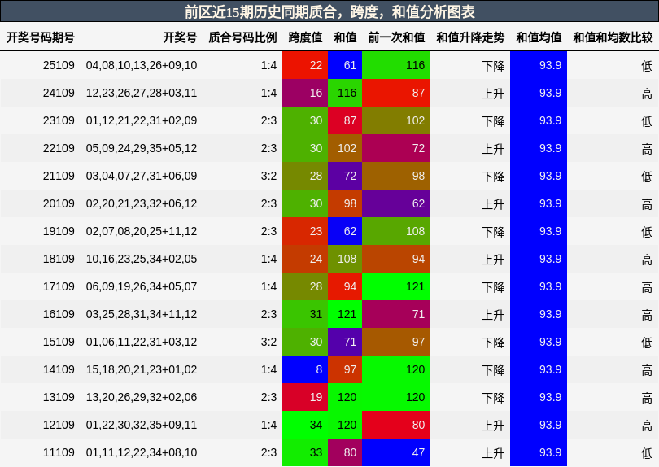Click the previous sum value 121

tap(396, 286)
